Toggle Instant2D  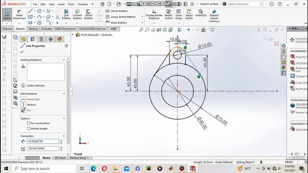[201, 13]
